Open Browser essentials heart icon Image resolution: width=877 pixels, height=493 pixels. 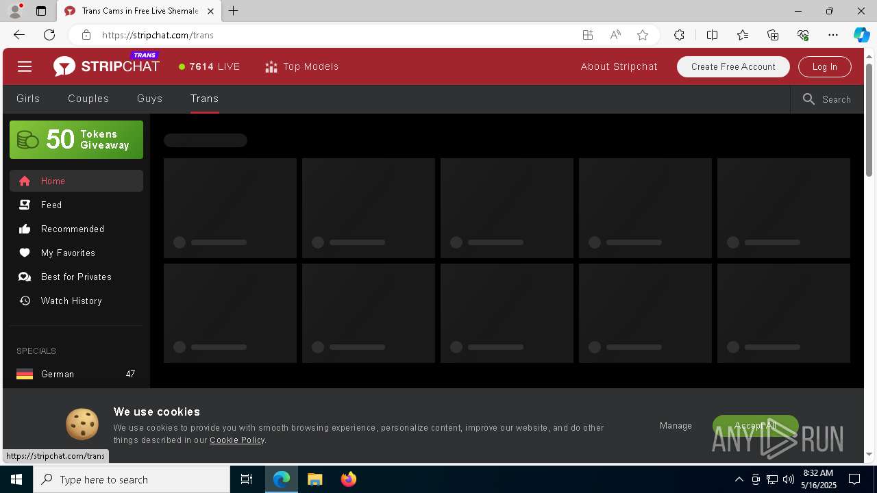[803, 35]
